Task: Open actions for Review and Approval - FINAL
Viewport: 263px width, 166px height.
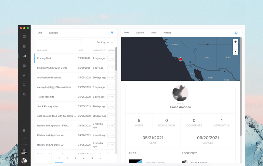Action: coord(111,125)
